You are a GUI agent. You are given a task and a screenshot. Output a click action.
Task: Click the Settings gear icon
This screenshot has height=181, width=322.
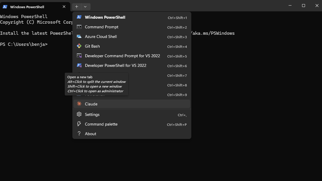[79, 114]
